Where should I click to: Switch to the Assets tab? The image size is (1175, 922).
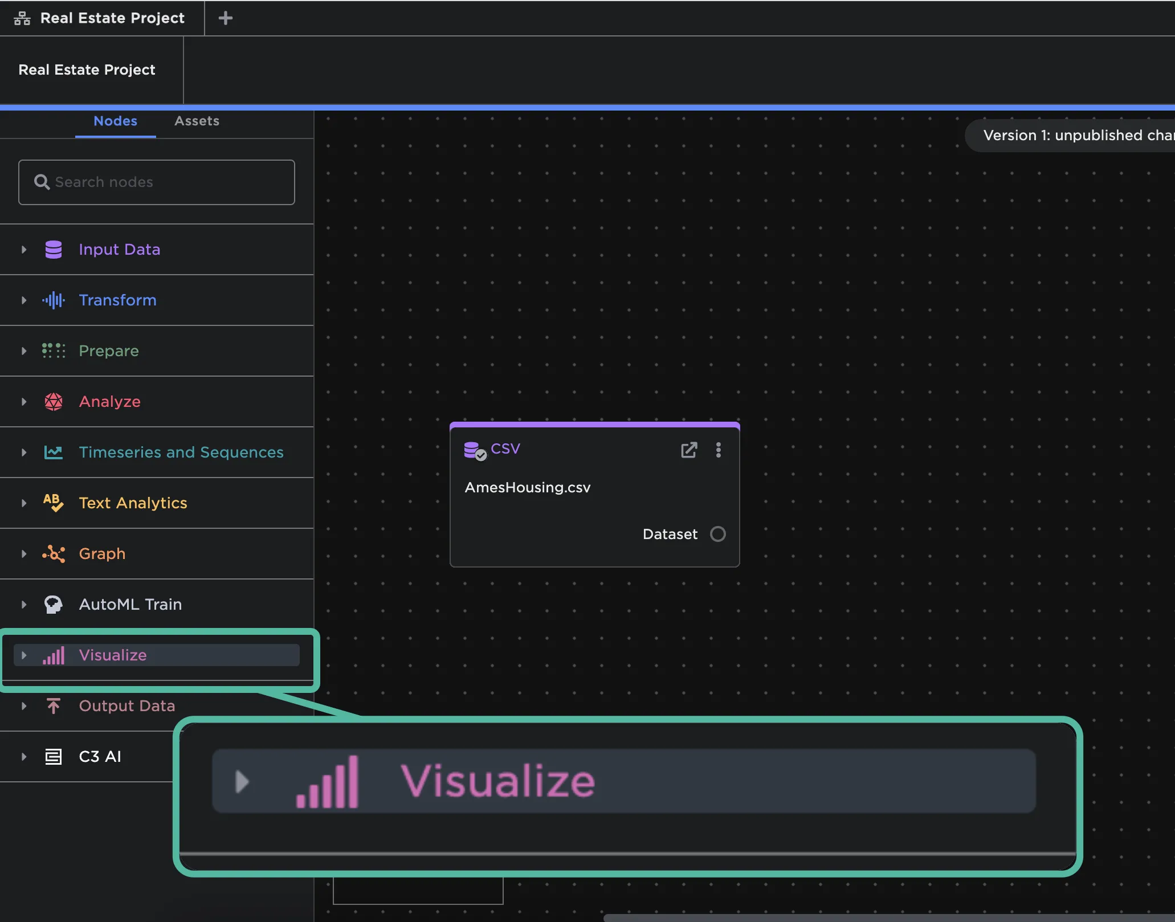pyautogui.click(x=197, y=121)
